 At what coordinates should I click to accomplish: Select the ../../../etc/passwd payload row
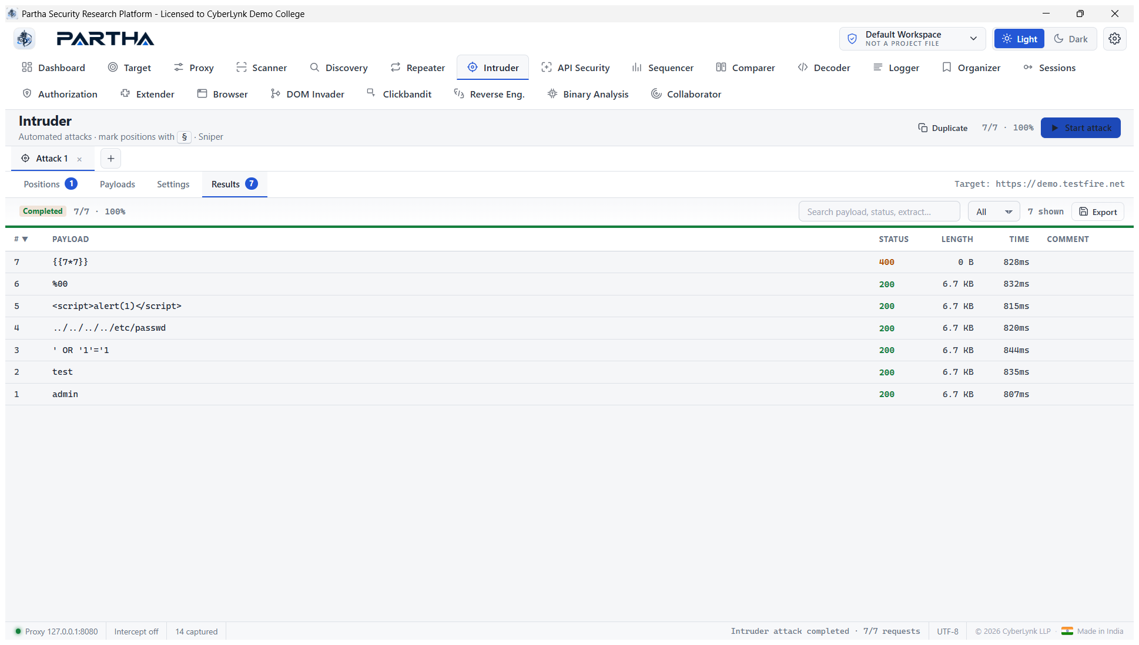[569, 328]
